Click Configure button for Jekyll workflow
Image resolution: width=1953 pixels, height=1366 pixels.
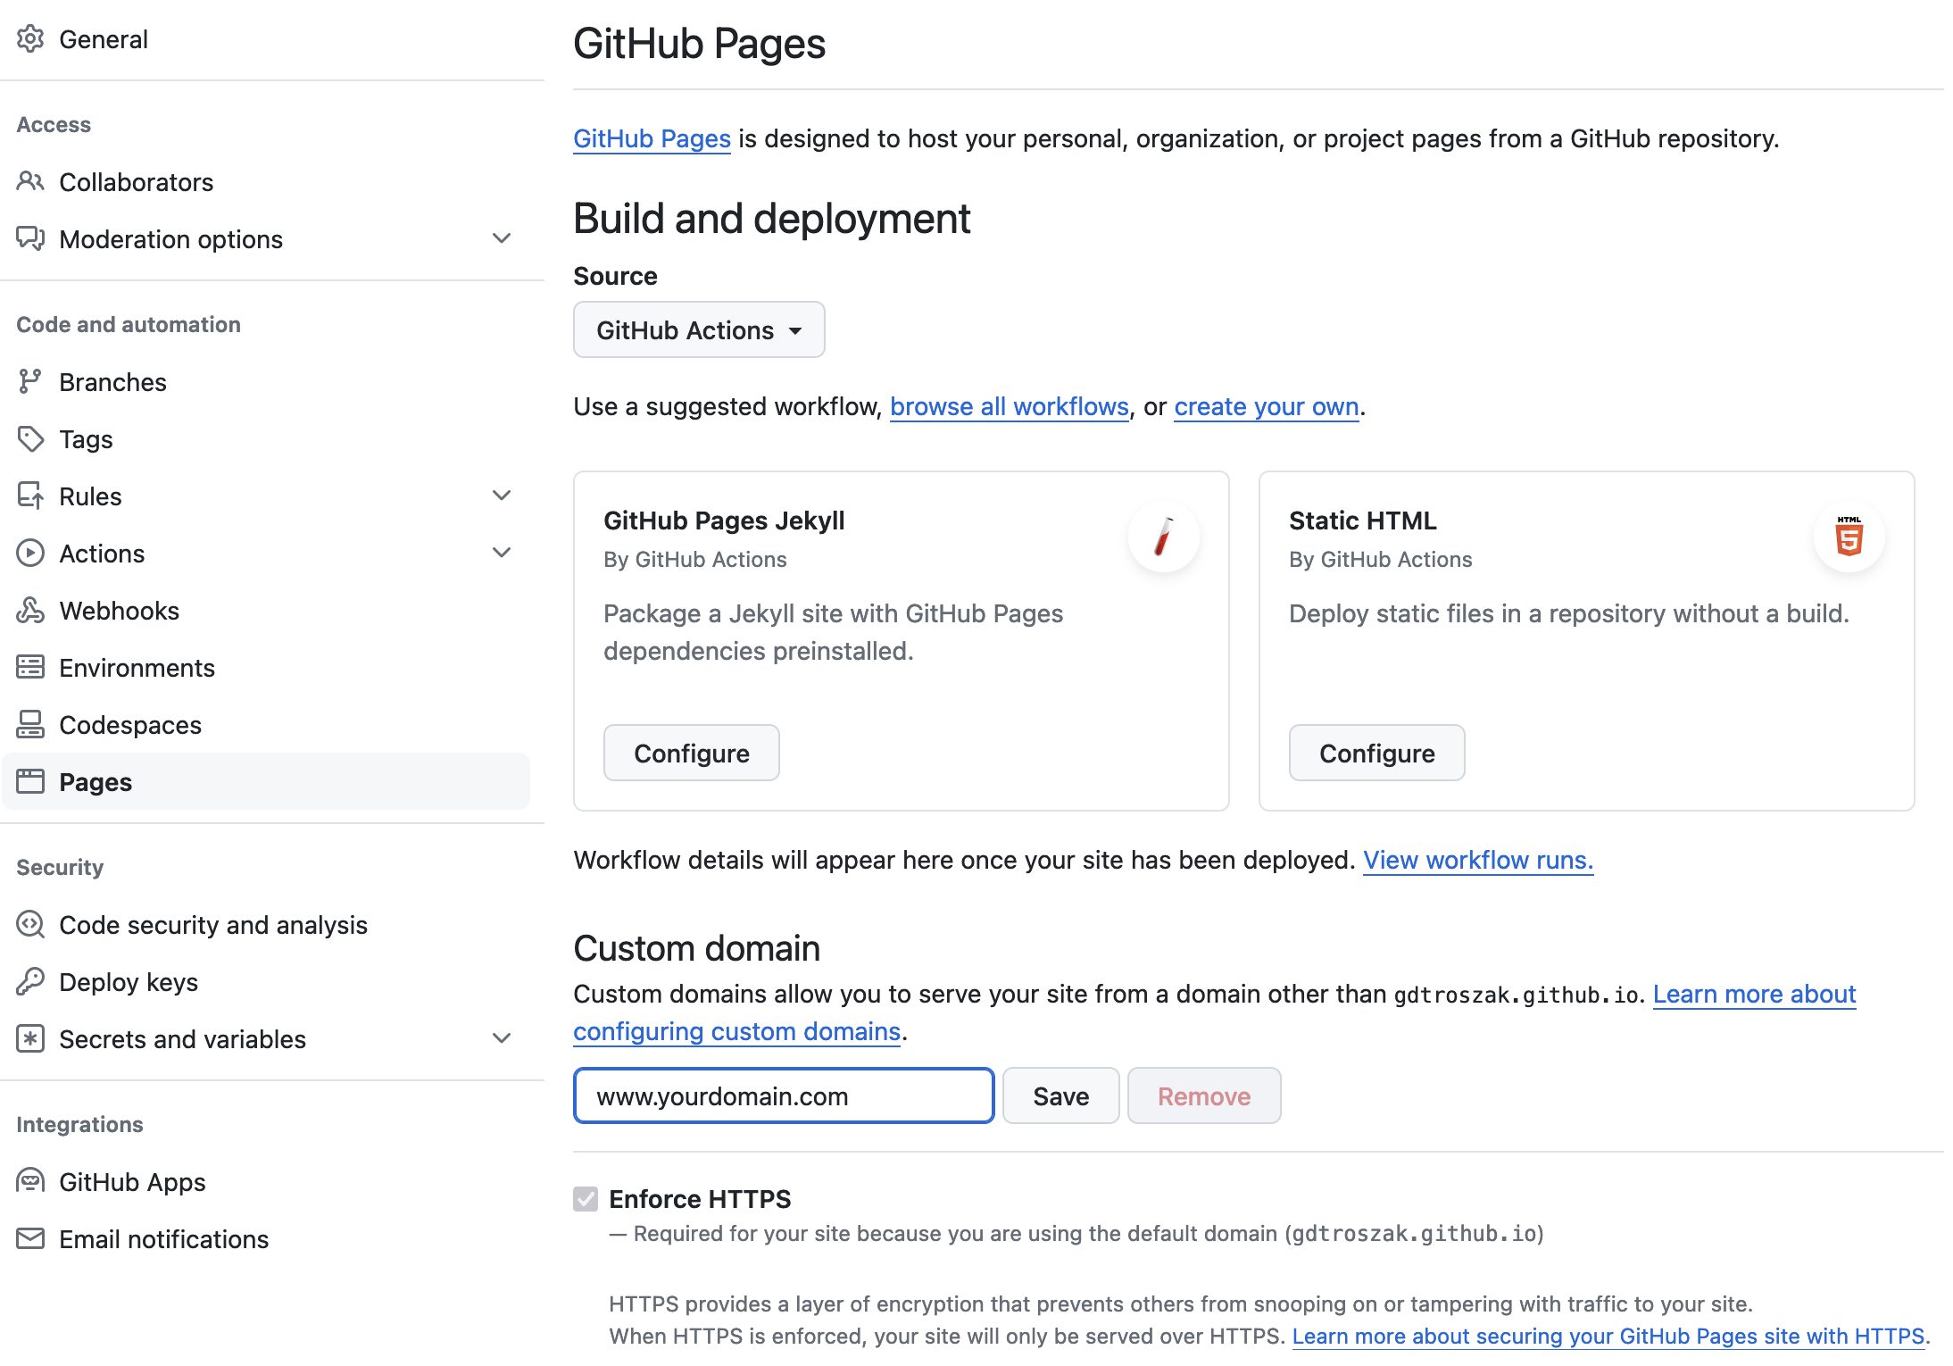690,753
